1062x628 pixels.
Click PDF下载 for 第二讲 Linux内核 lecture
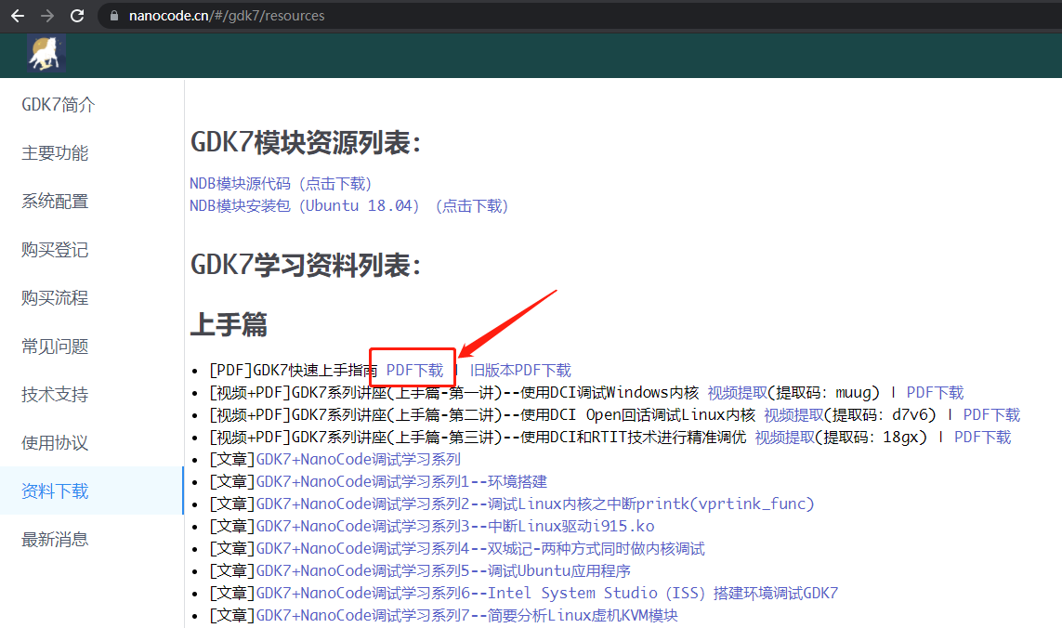(x=991, y=415)
